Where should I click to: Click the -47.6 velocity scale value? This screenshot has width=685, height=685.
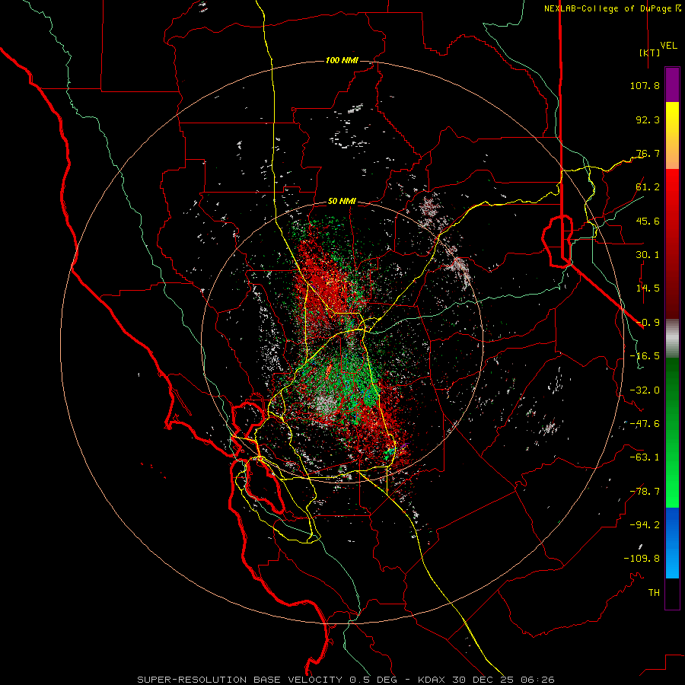click(645, 424)
